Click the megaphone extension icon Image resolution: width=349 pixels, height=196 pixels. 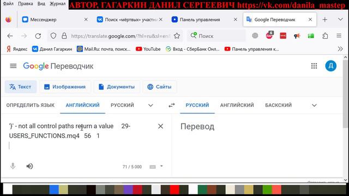coord(297,36)
